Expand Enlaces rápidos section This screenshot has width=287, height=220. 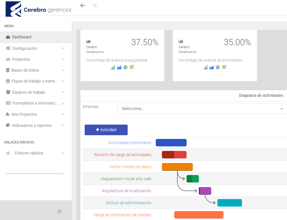[x=34, y=153]
